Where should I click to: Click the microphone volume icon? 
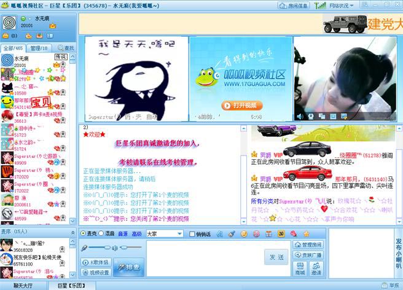pyautogui.click(x=84, y=248)
